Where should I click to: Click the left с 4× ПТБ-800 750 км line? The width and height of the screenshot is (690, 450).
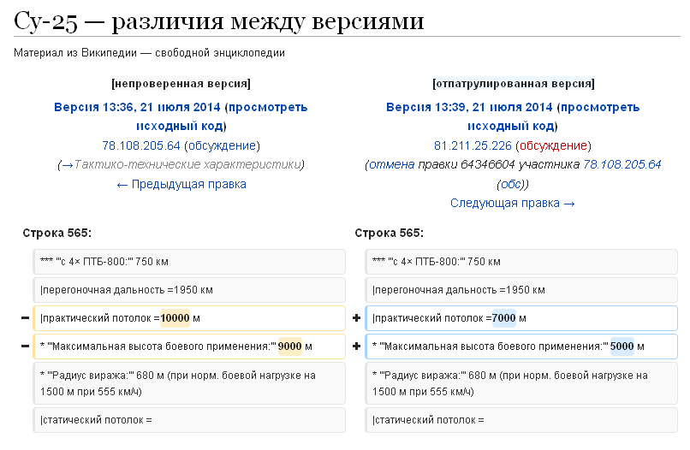coord(189,262)
